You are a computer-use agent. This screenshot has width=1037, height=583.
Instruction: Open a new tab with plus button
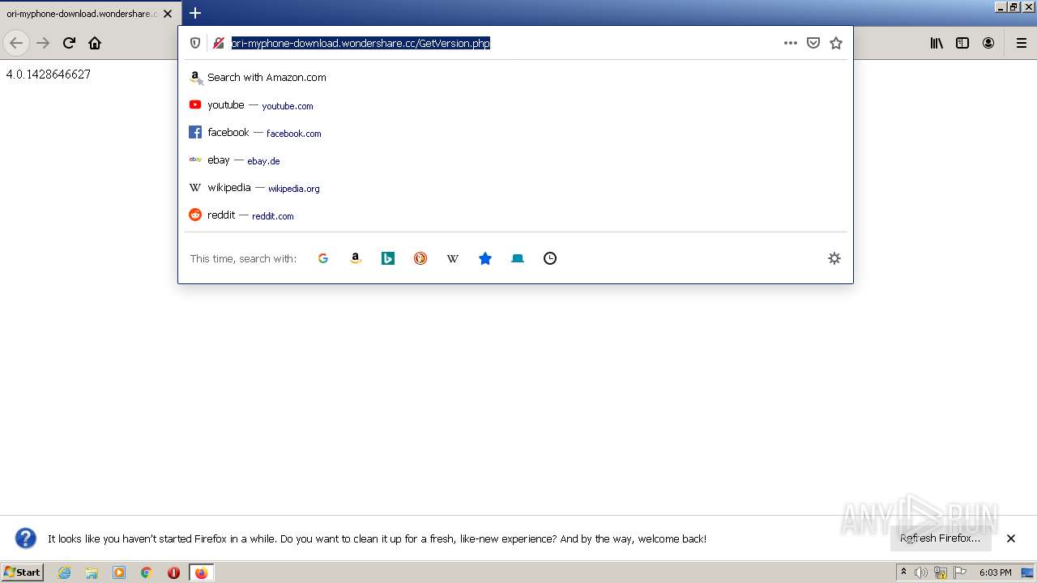coord(195,13)
